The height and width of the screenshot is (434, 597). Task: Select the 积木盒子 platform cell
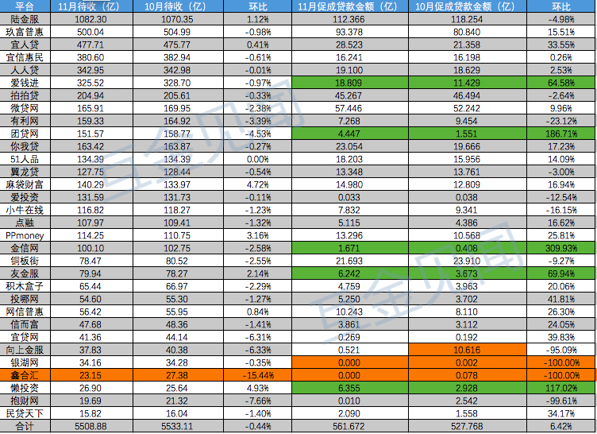[25, 286]
